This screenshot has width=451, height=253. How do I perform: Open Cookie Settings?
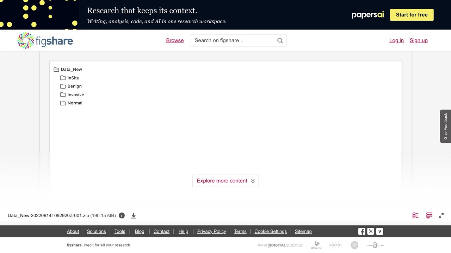(271, 231)
